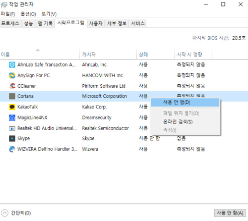Select the AnySign For PC entry
The width and height of the screenshot is (248, 221).
tap(34, 75)
